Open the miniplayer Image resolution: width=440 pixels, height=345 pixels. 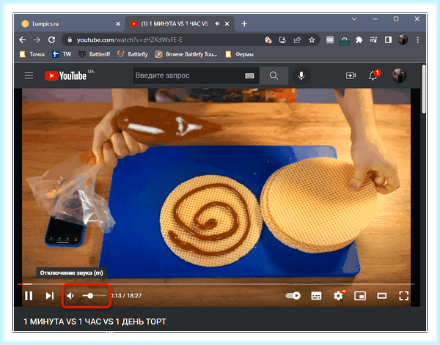[360, 296]
